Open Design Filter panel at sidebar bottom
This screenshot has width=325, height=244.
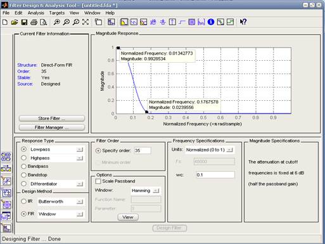point(6,228)
